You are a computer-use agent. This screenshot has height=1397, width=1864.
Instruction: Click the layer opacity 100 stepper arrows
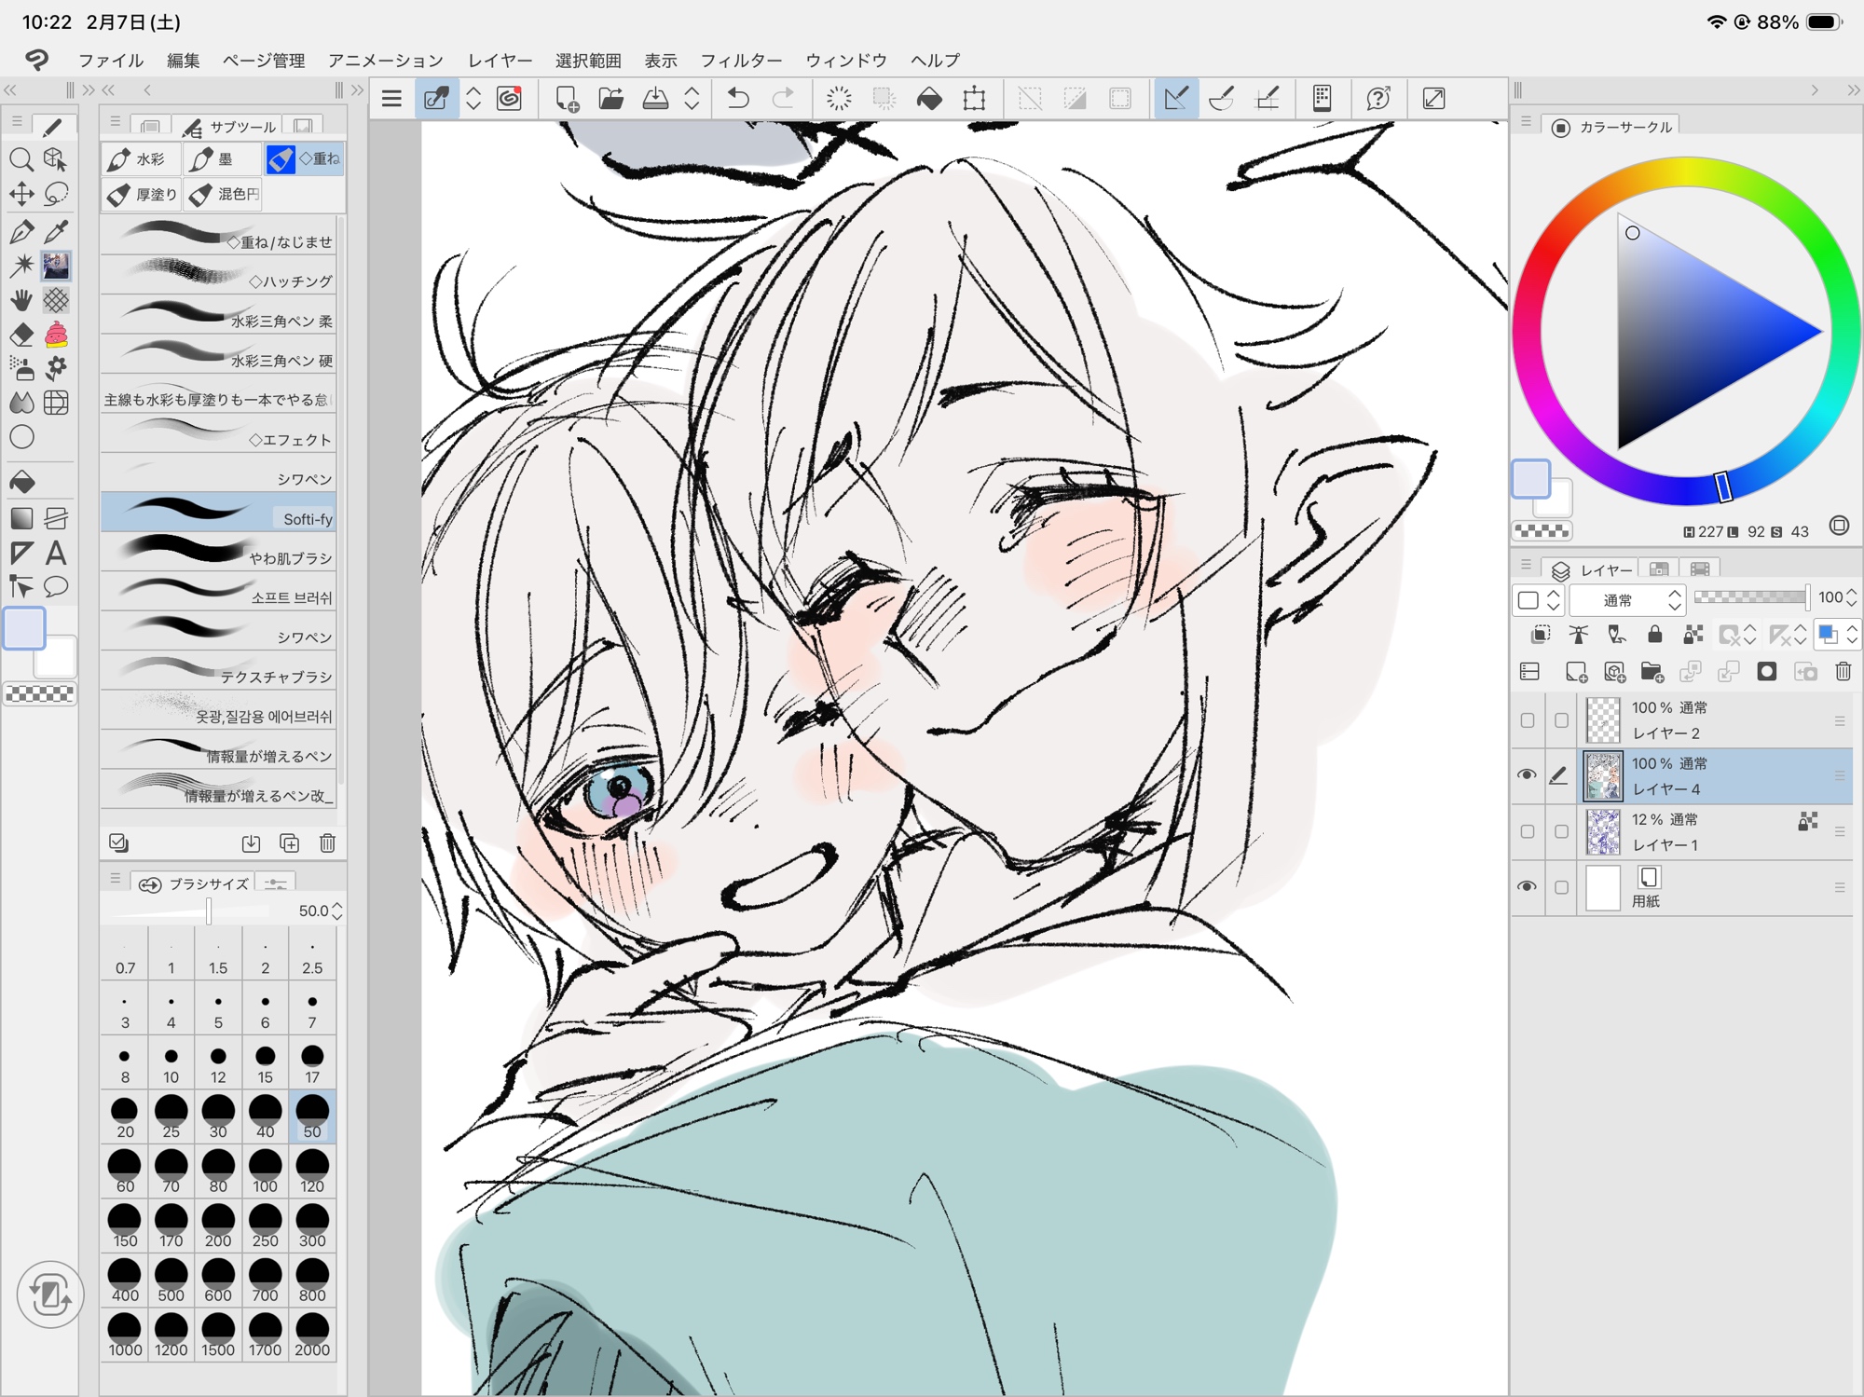1851,598
